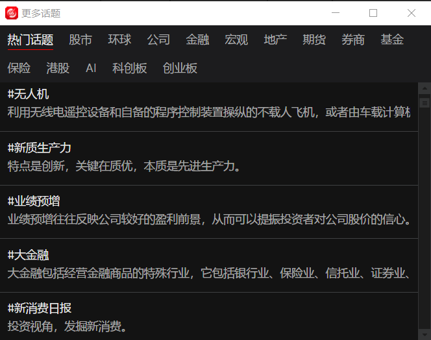Click the red app logo icon
This screenshot has height=340, width=431.
point(12,13)
